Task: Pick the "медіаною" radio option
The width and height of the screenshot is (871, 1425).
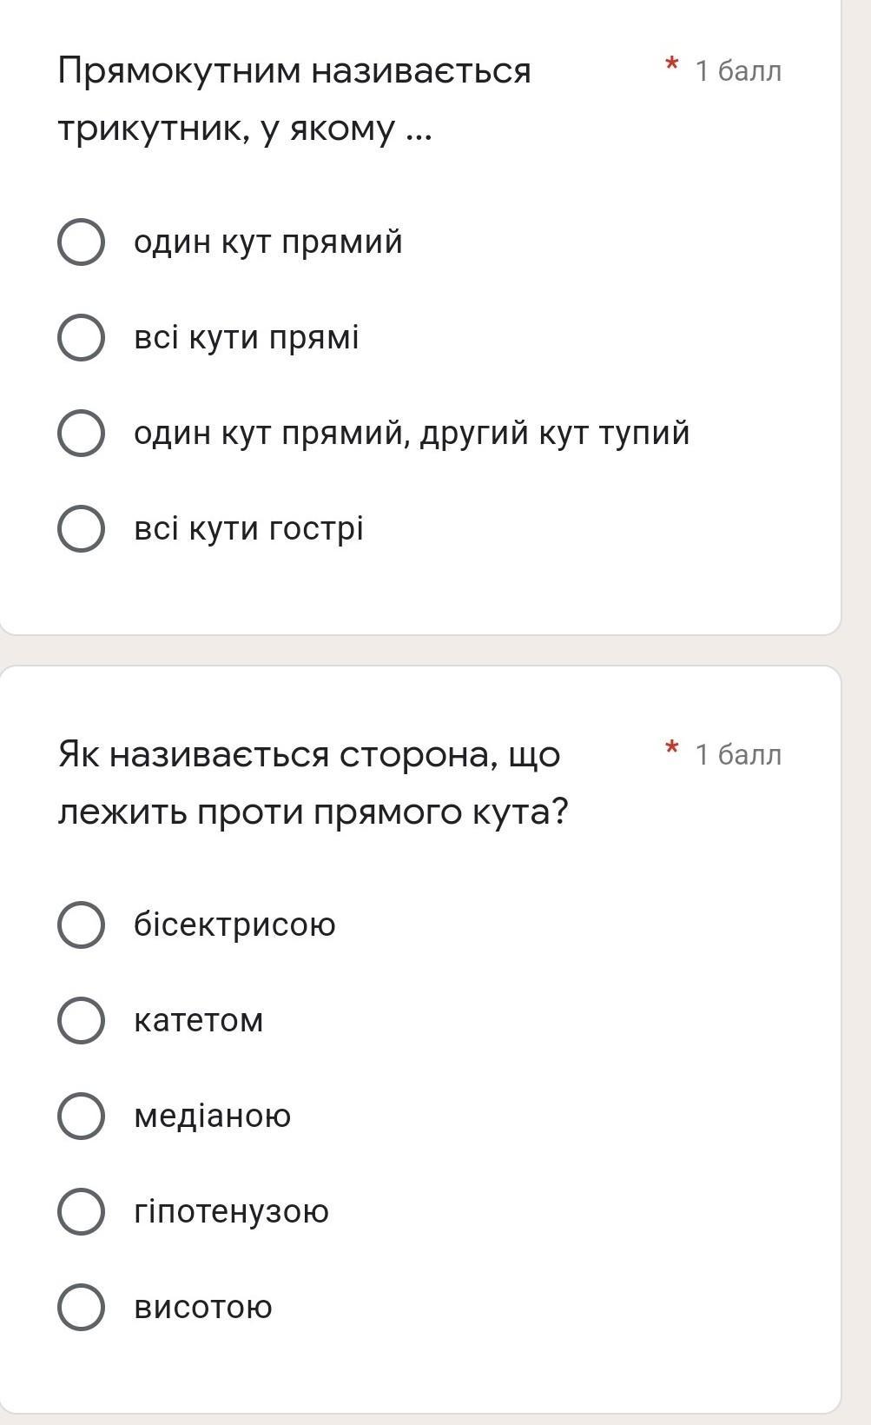Action: pyautogui.click(x=82, y=1116)
